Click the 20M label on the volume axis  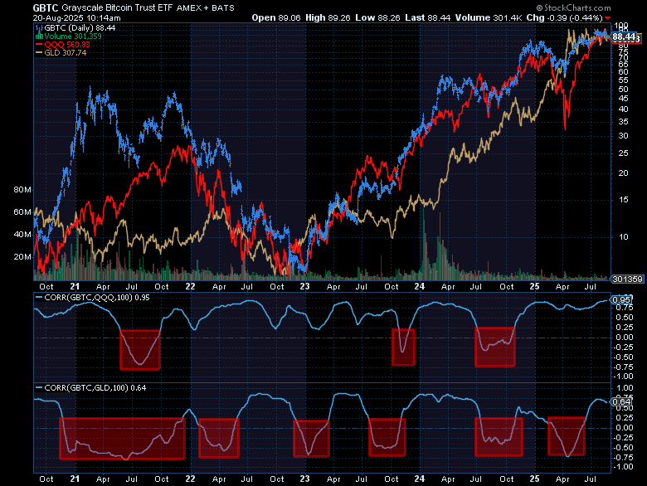22,256
